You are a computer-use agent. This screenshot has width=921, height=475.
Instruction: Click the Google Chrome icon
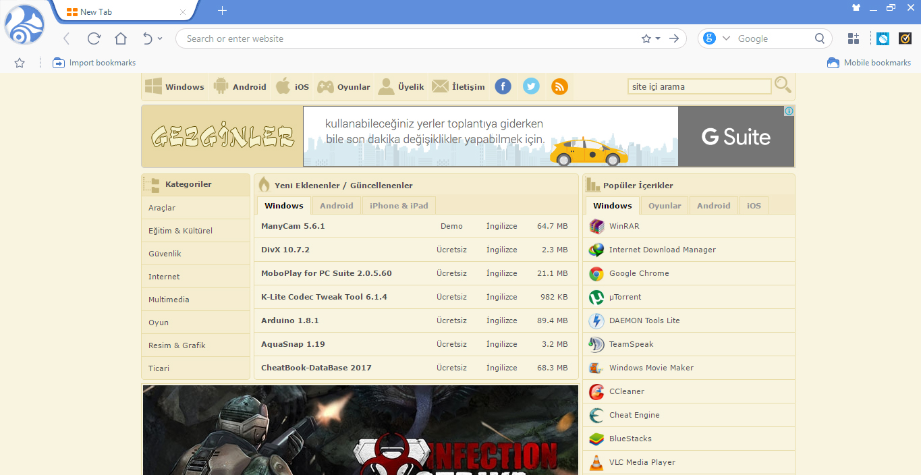tap(596, 273)
